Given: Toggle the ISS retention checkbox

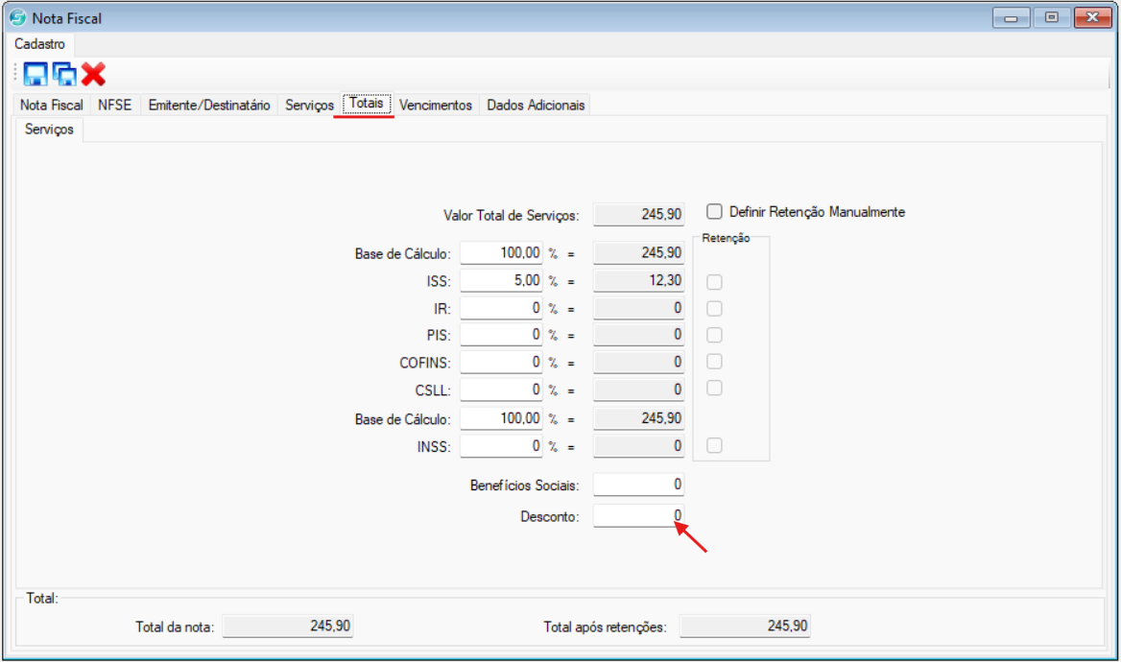Looking at the screenshot, I should pyautogui.click(x=714, y=281).
